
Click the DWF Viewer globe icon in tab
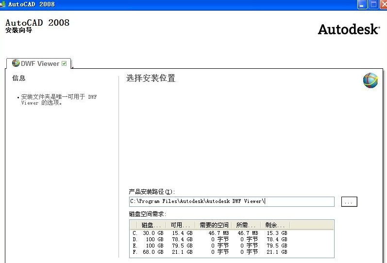(16, 63)
